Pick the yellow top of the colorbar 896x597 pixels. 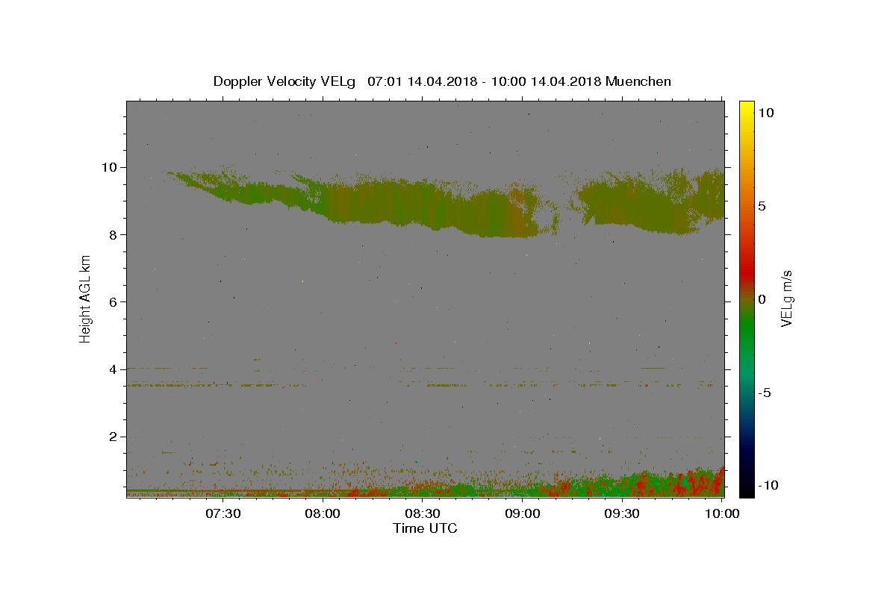pos(746,108)
